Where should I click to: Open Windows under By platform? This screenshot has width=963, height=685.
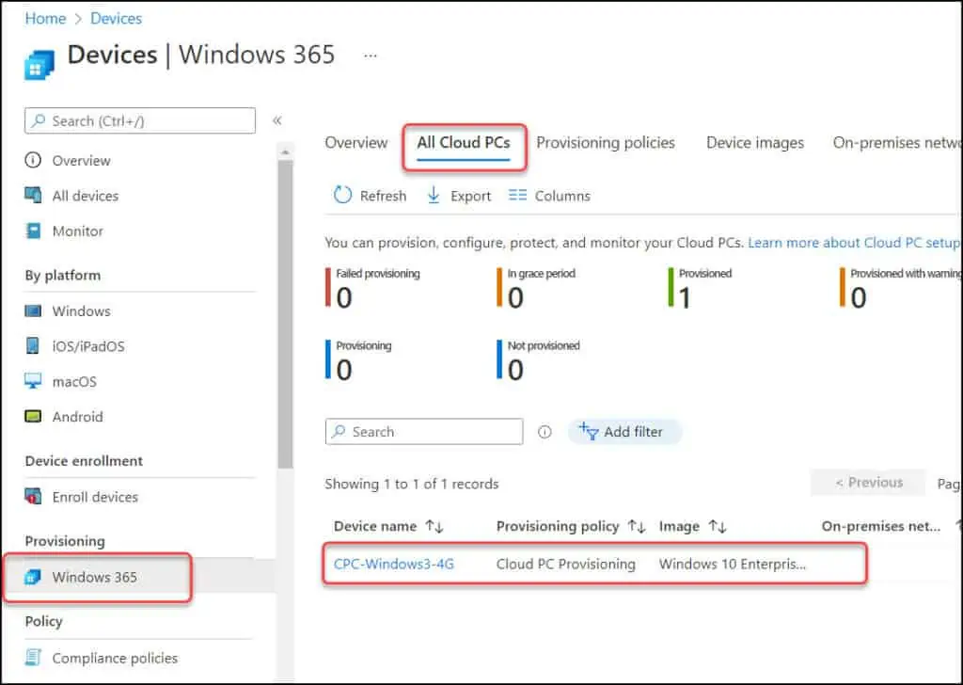(x=82, y=311)
